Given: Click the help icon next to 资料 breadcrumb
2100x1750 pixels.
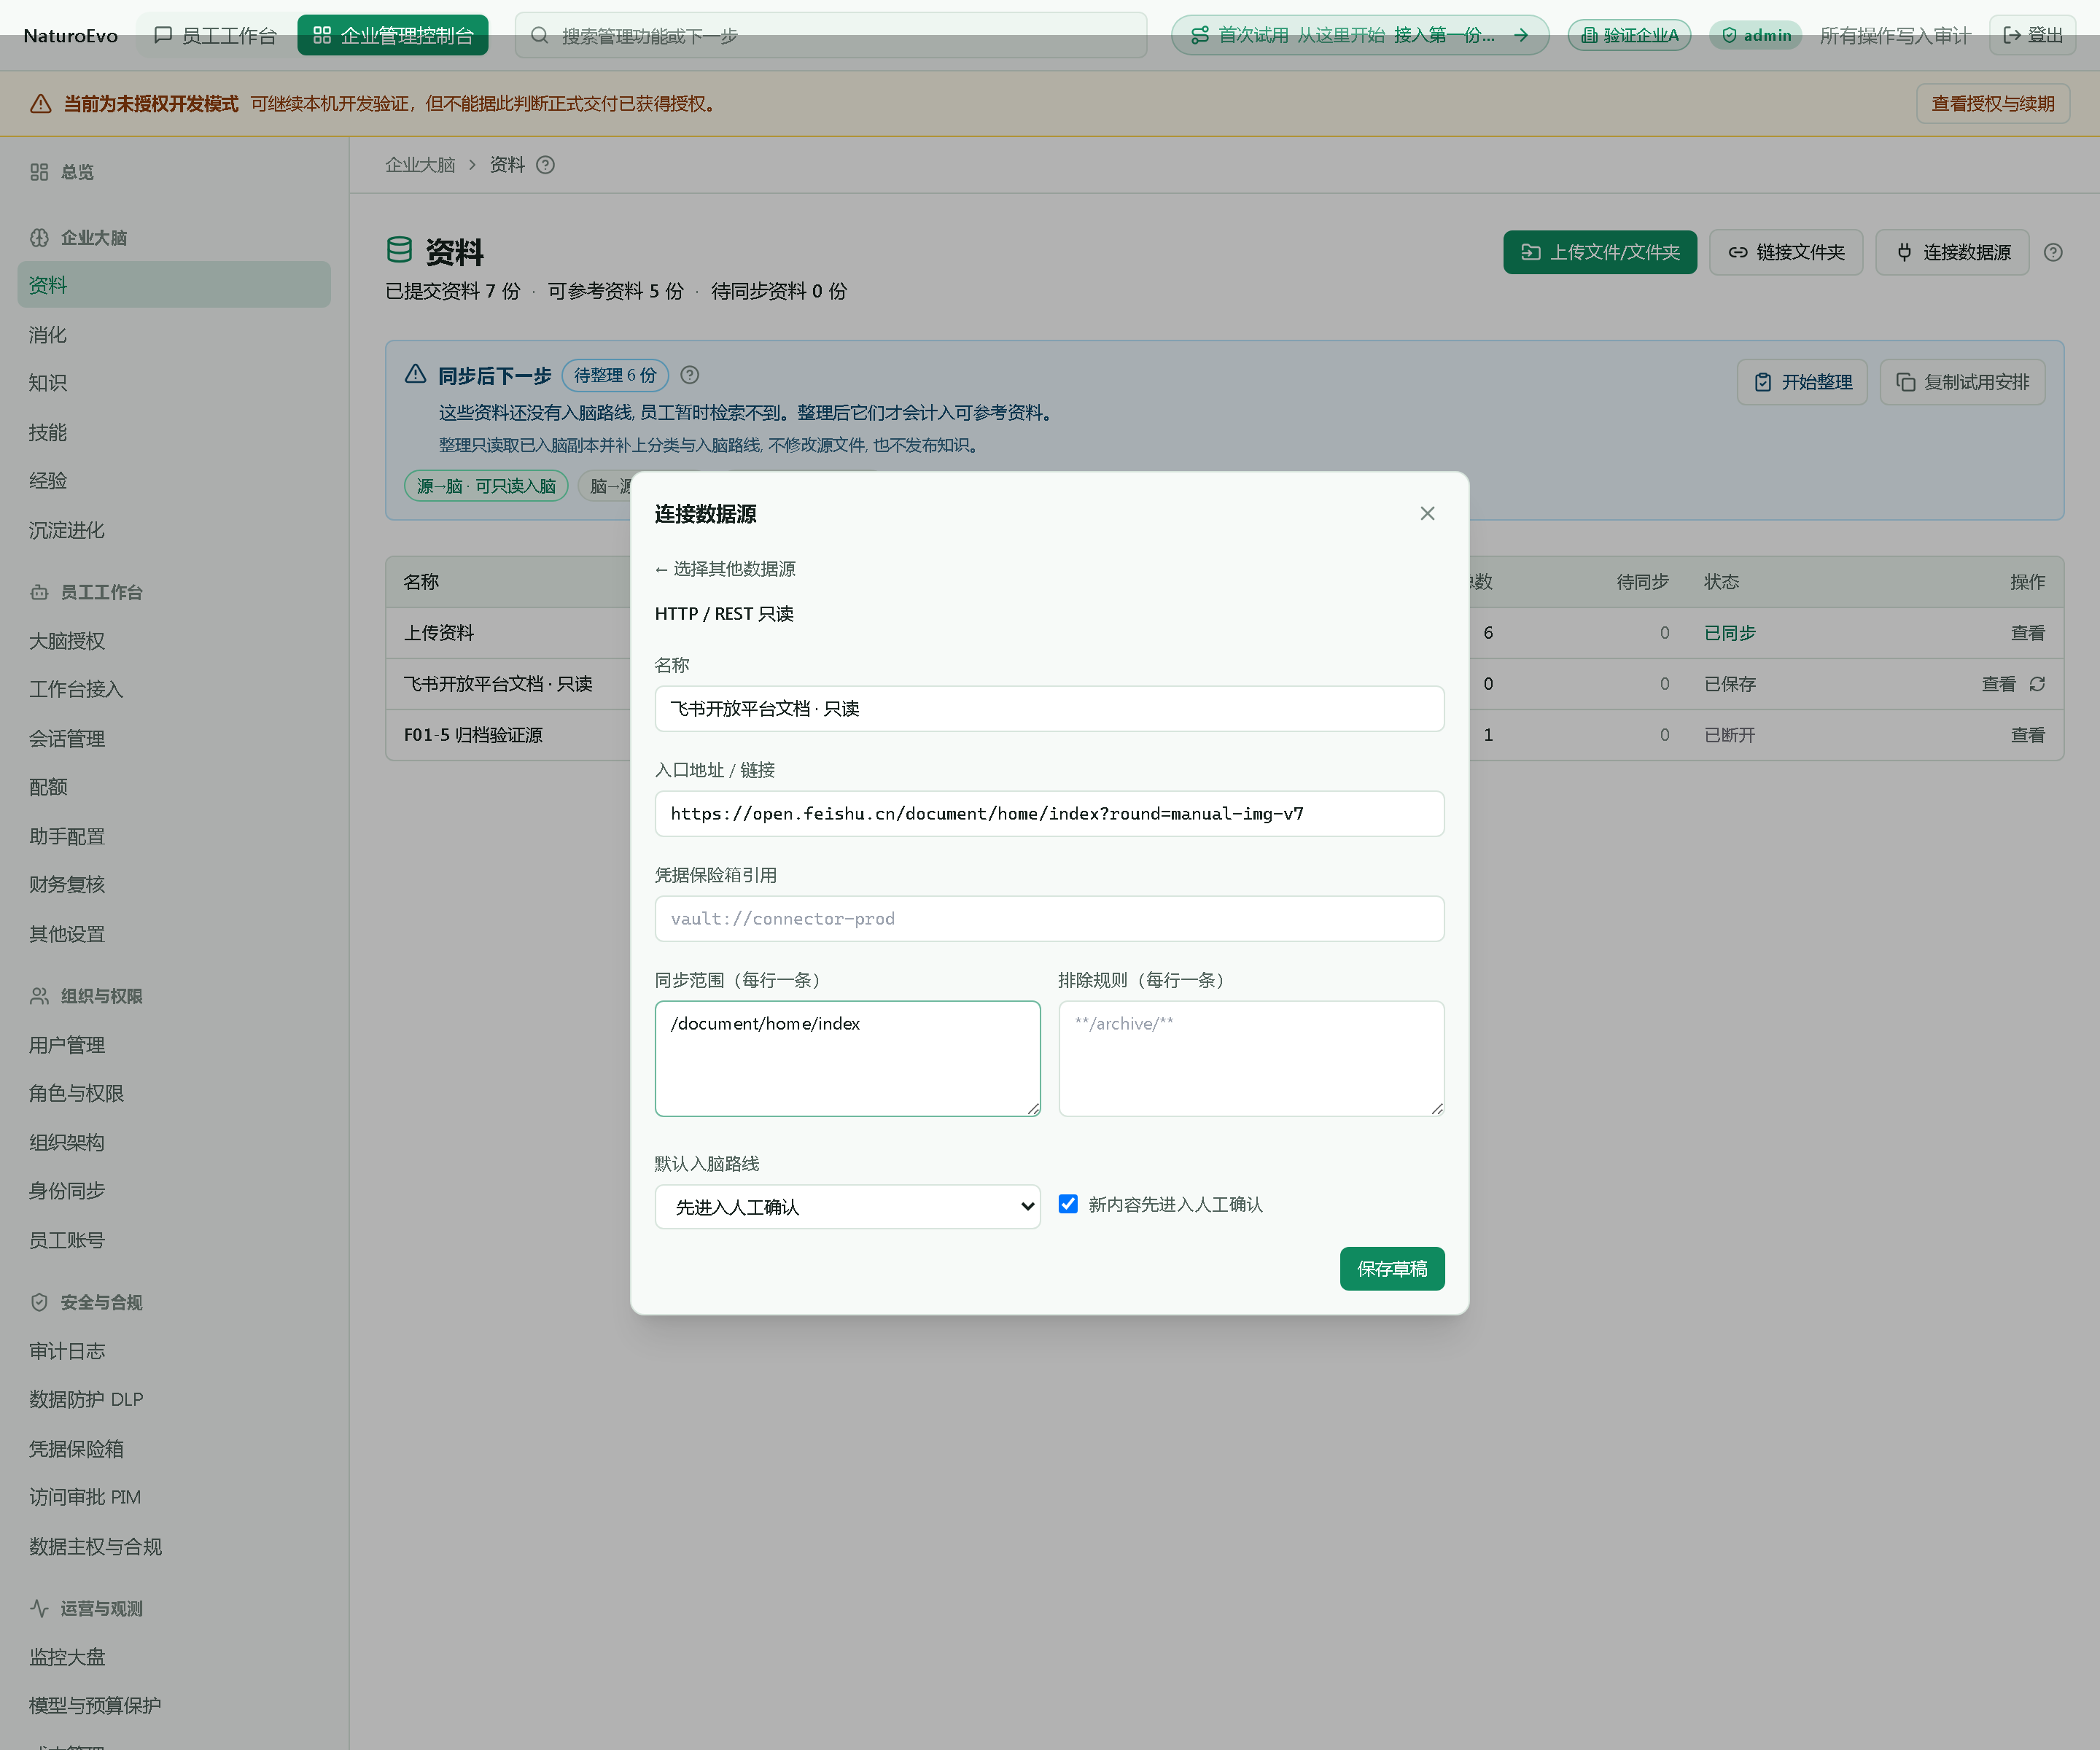Looking at the screenshot, I should [x=545, y=165].
